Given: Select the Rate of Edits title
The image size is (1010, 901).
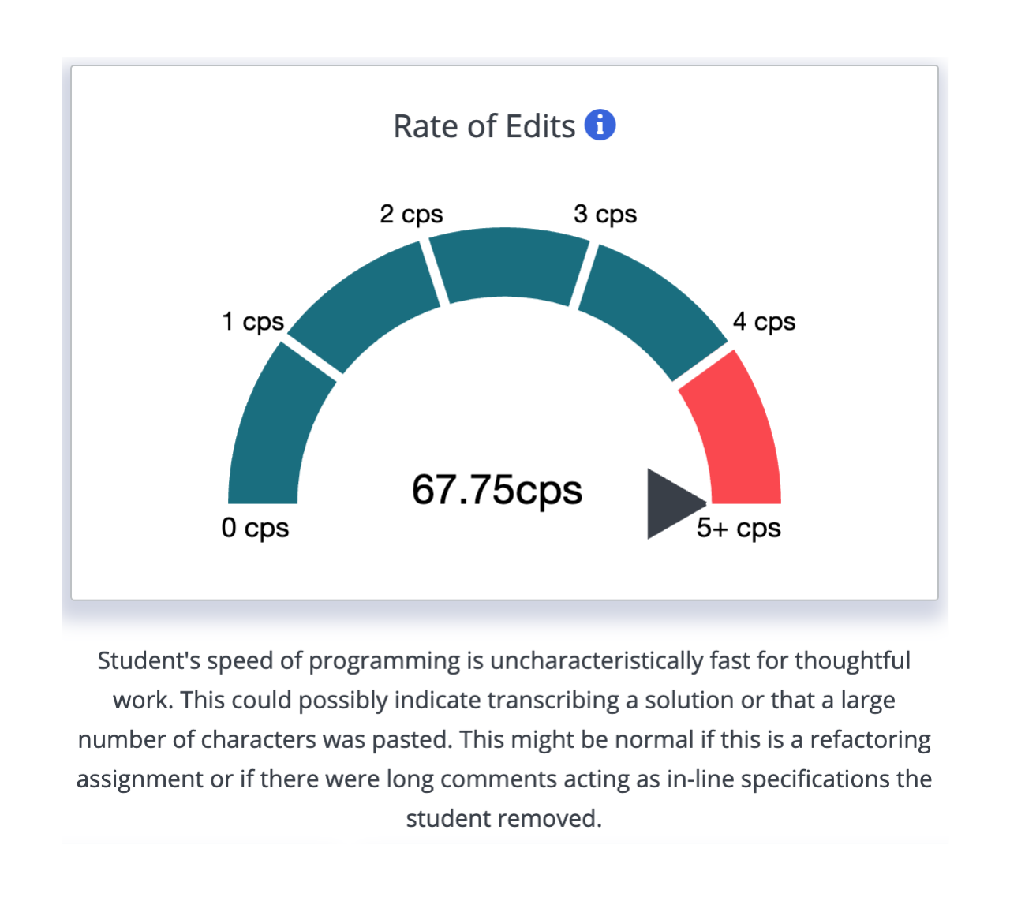Looking at the screenshot, I should [484, 125].
